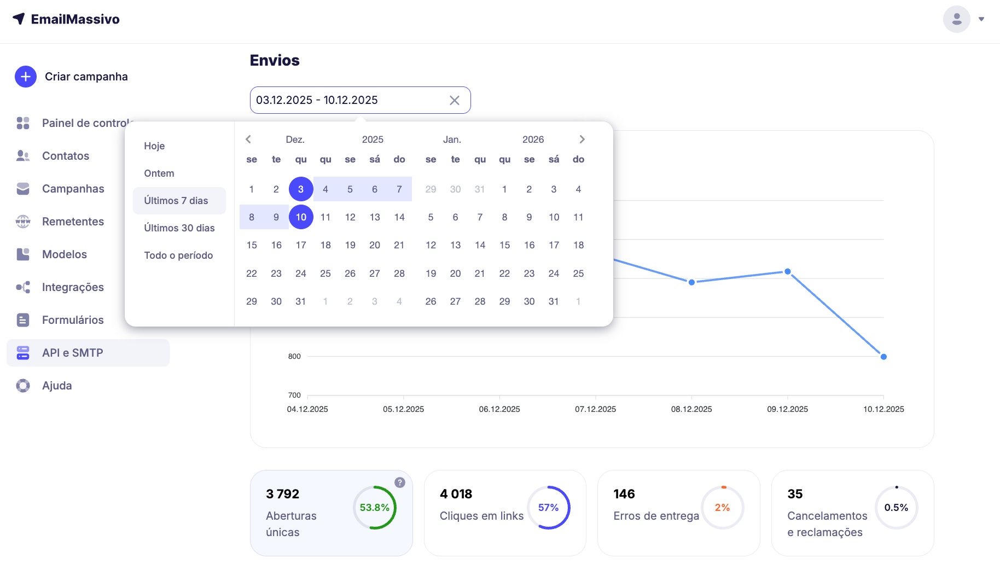
Task: Choose the Todo o período preset
Action: pos(178,255)
